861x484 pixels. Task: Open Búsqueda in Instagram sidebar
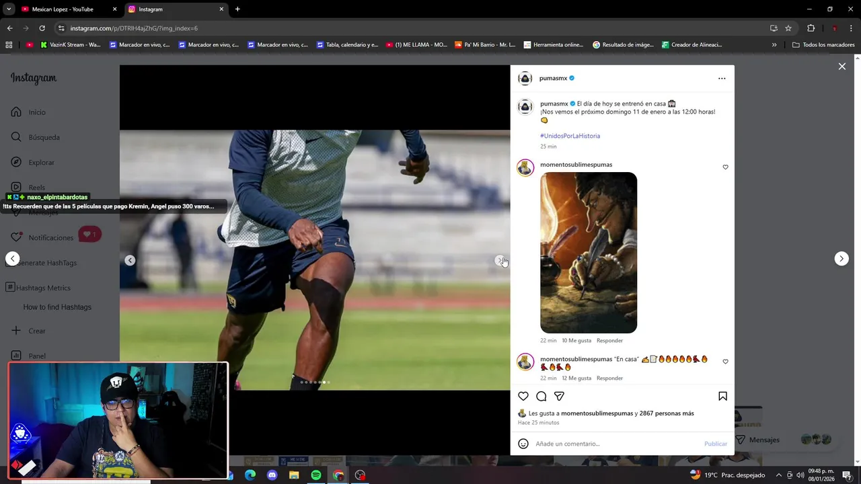pos(35,137)
